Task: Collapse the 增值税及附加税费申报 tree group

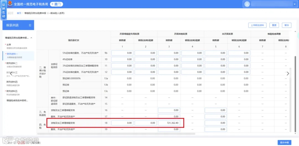Action: [31, 38]
